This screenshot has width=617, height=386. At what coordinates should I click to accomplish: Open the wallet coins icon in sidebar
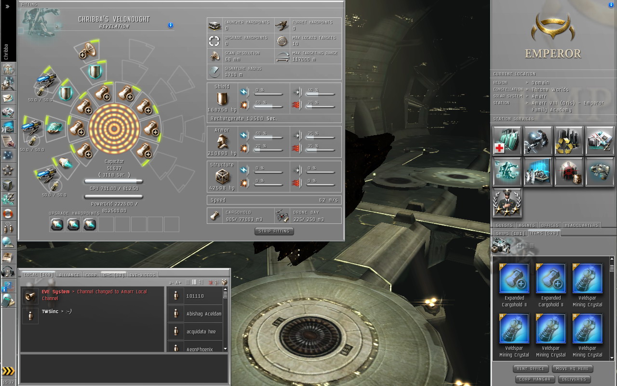pyautogui.click(x=8, y=199)
